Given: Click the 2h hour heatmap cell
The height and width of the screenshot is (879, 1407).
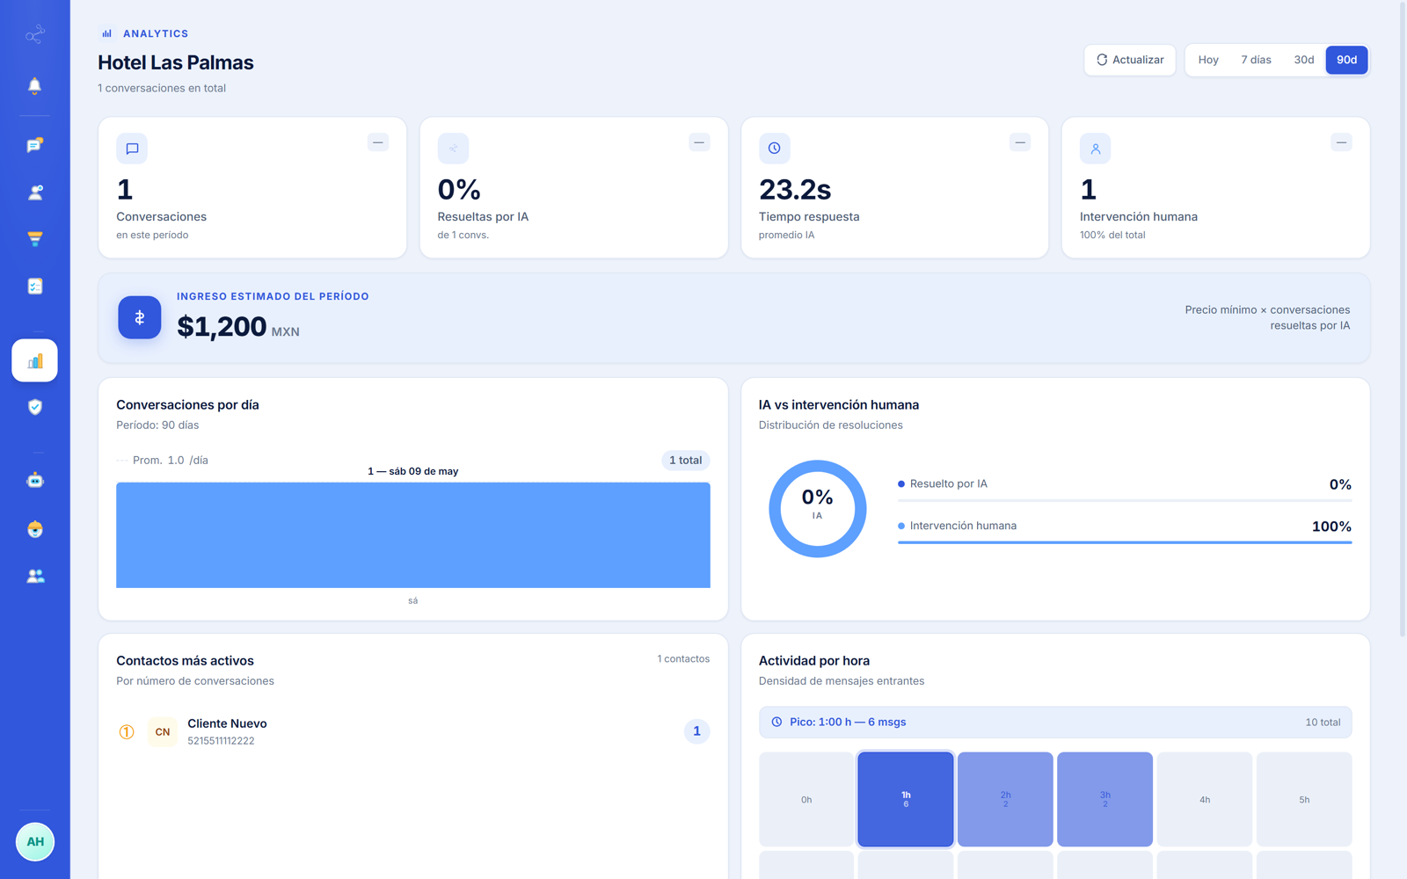Looking at the screenshot, I should pos(1005,799).
